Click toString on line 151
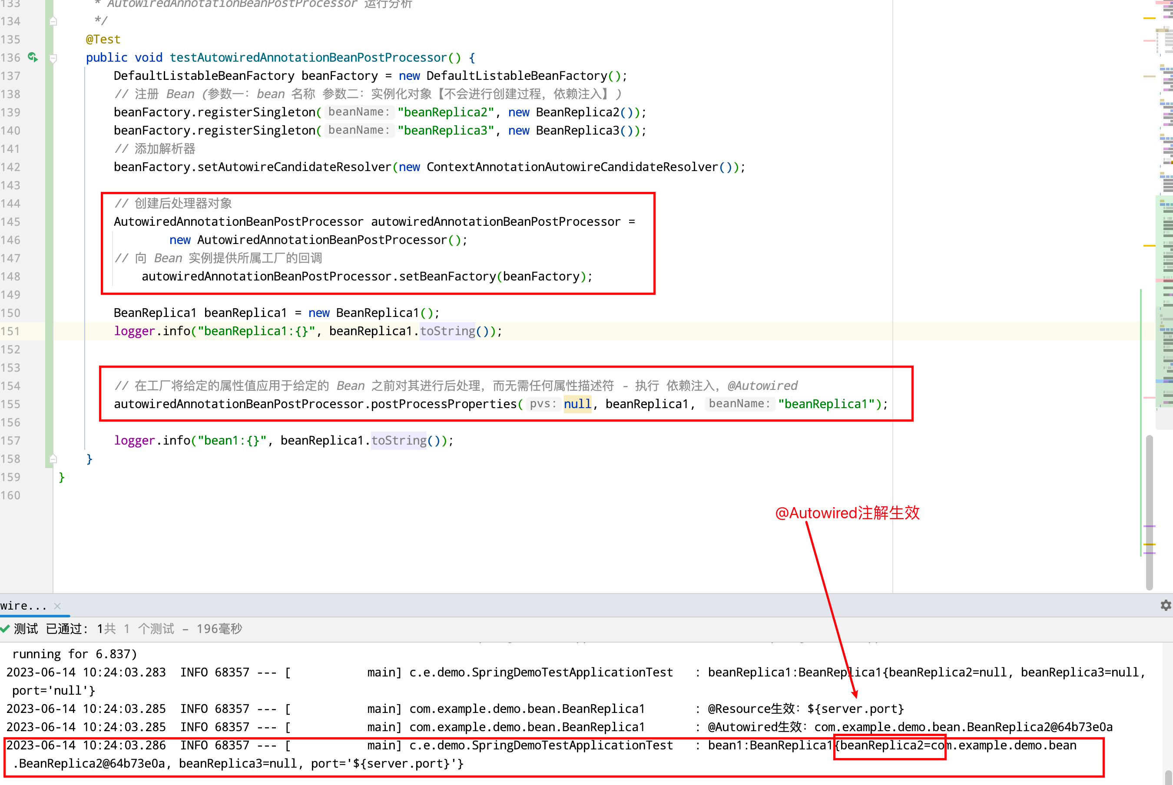This screenshot has width=1173, height=785. [x=447, y=331]
